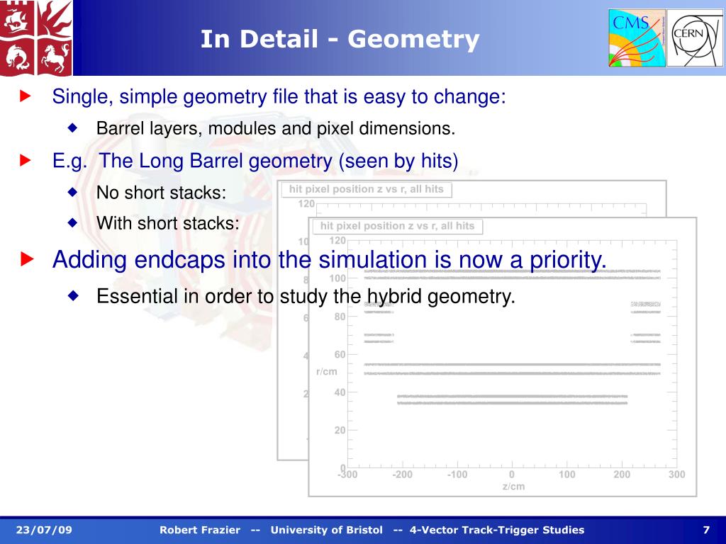The image size is (726, 544).
Task: Click the 'z/cm' x-axis label
Action: 513,486
